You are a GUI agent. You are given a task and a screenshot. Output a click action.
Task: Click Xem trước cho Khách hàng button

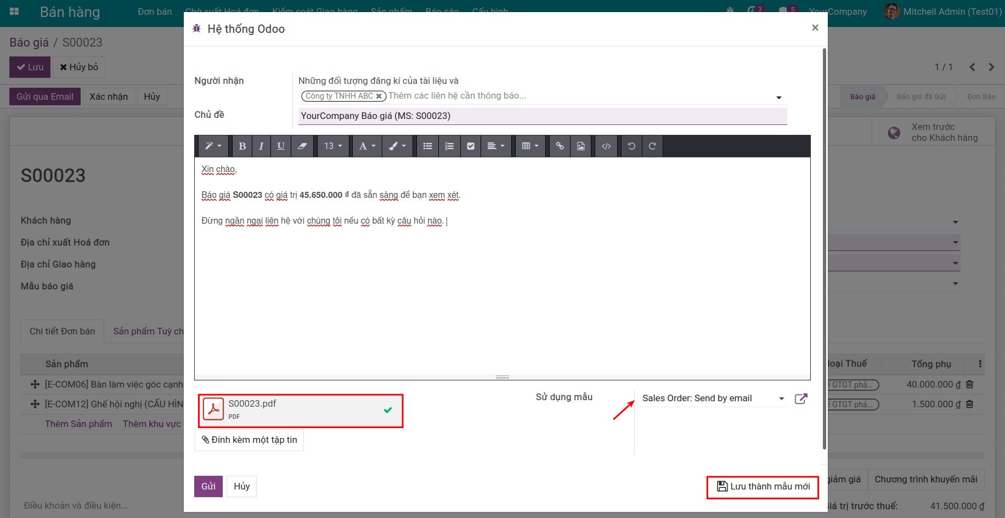(933, 132)
